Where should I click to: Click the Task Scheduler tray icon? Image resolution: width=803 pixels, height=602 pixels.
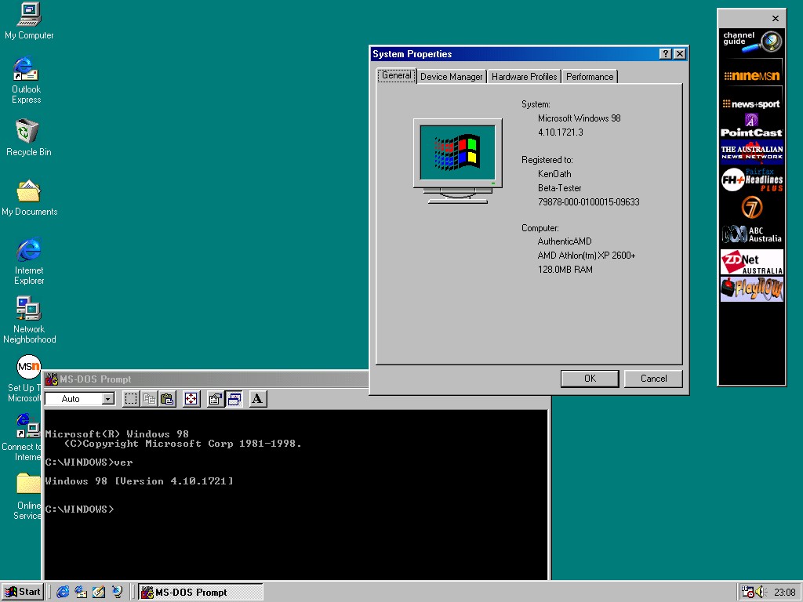(747, 593)
